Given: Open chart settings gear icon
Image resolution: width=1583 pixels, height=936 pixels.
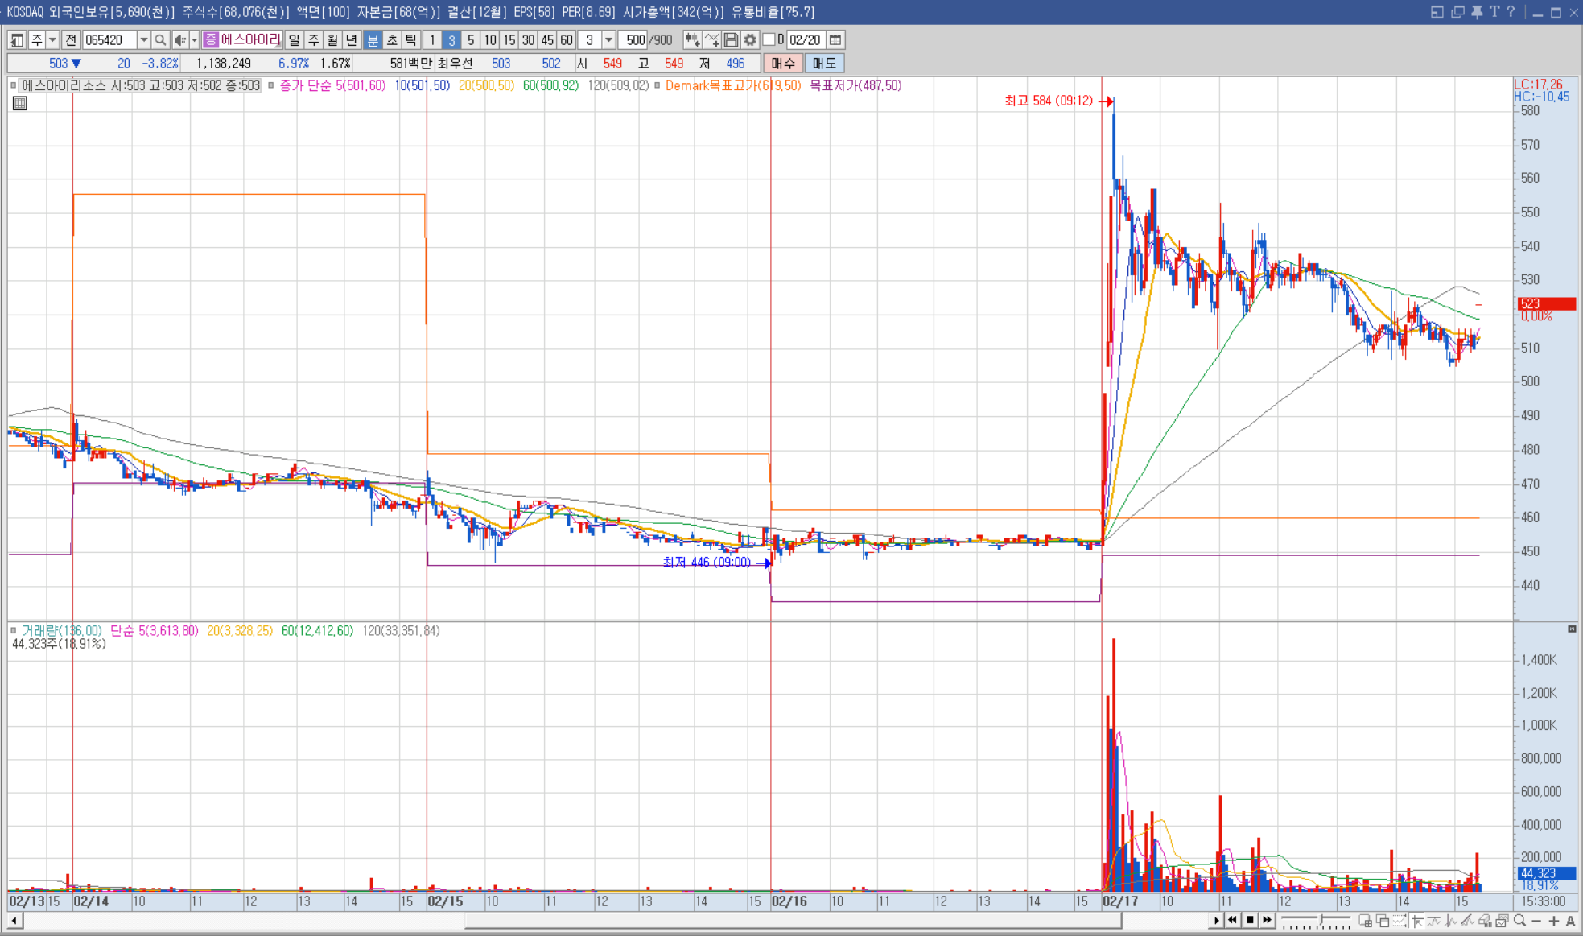Looking at the screenshot, I should pos(750,40).
